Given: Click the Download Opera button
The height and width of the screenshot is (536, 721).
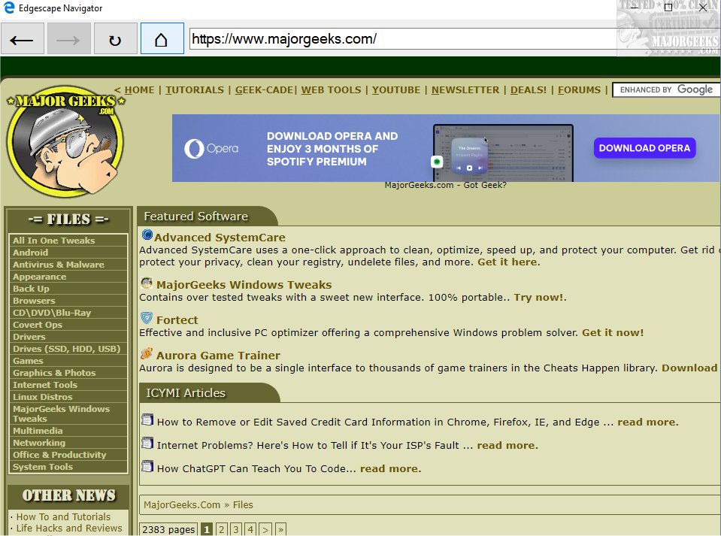Looking at the screenshot, I should click(644, 148).
